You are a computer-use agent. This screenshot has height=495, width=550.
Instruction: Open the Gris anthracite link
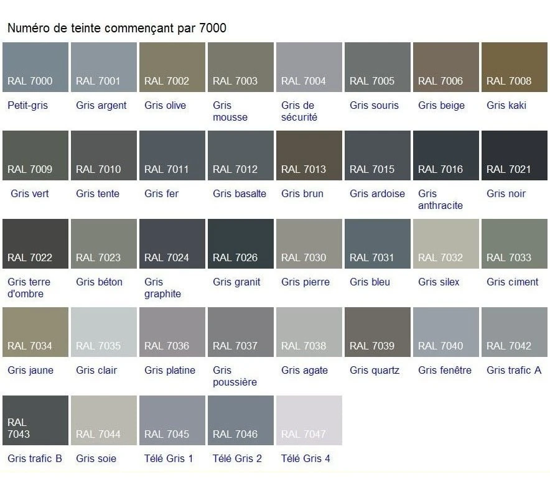pos(440,200)
